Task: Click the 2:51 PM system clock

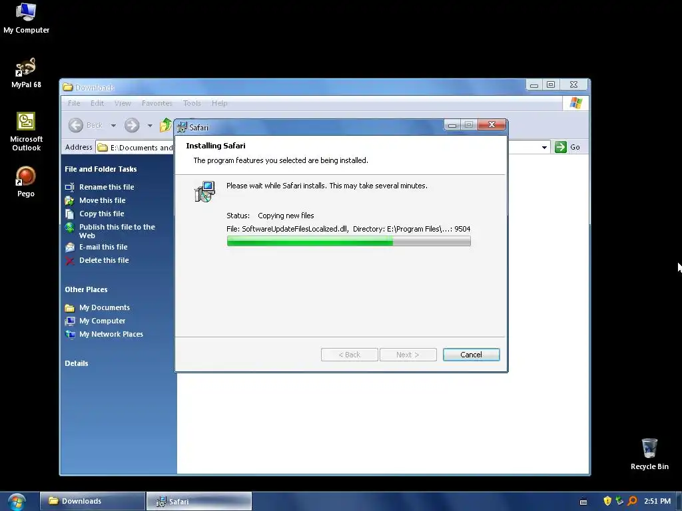Action: click(x=657, y=501)
